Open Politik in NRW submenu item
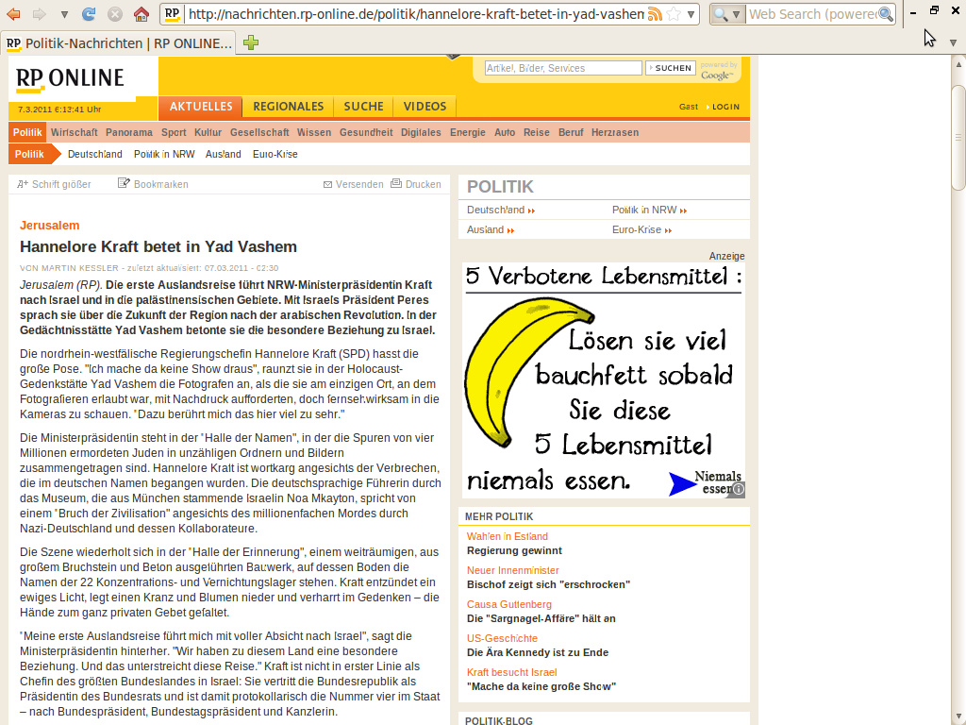Image resolution: width=966 pixels, height=725 pixels. click(x=164, y=154)
